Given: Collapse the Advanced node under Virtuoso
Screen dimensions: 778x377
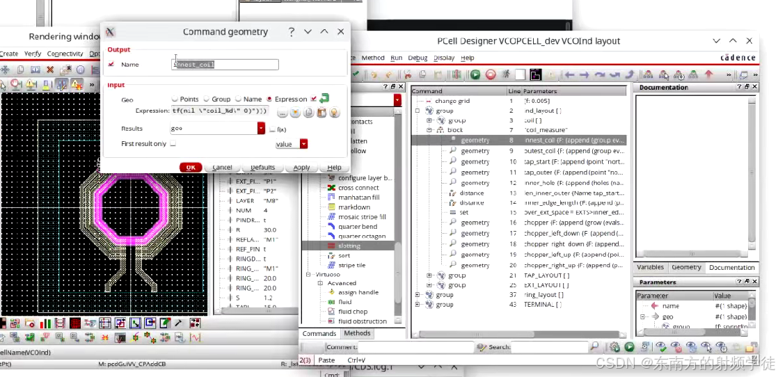Looking at the screenshot, I should point(320,282).
